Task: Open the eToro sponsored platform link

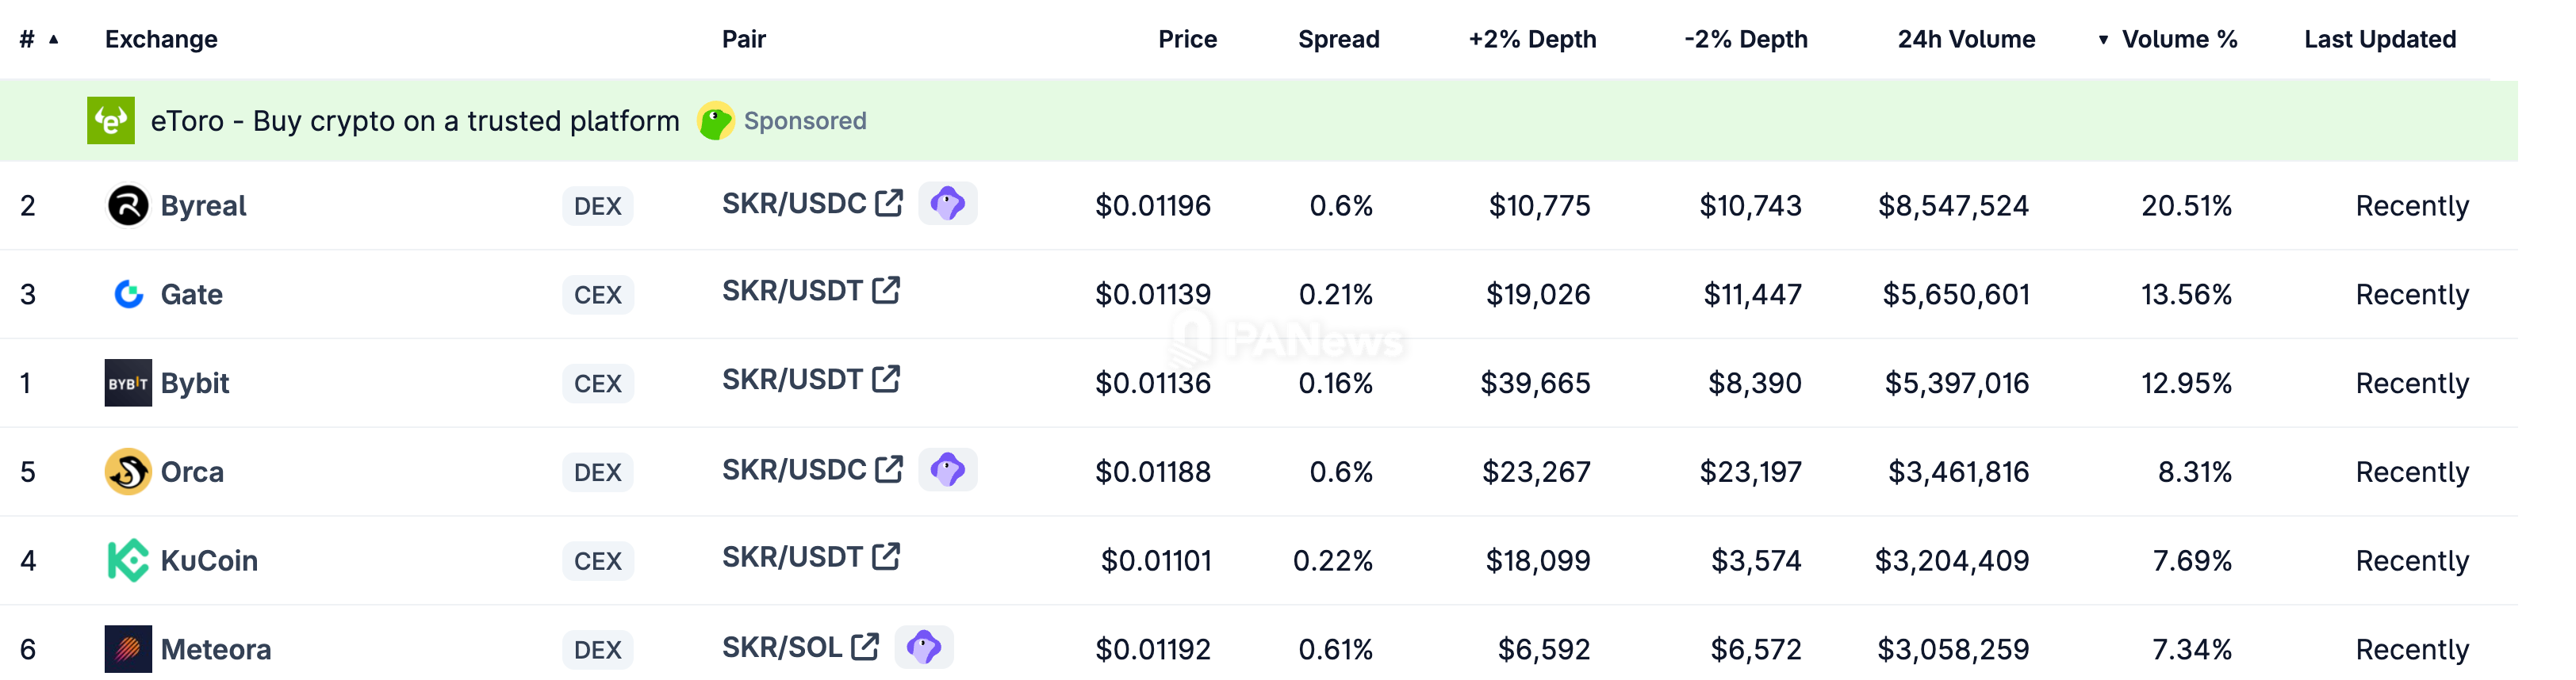Action: coord(414,121)
